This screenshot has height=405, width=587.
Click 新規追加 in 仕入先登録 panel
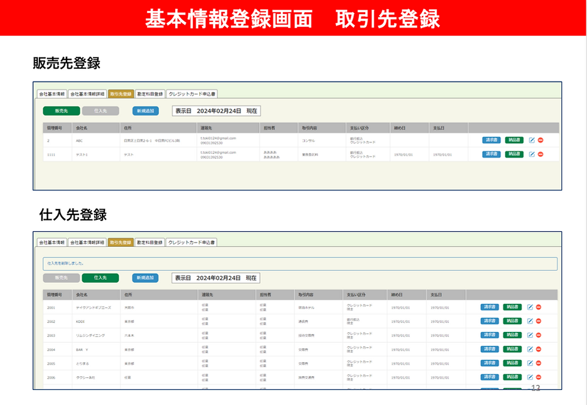click(x=145, y=278)
